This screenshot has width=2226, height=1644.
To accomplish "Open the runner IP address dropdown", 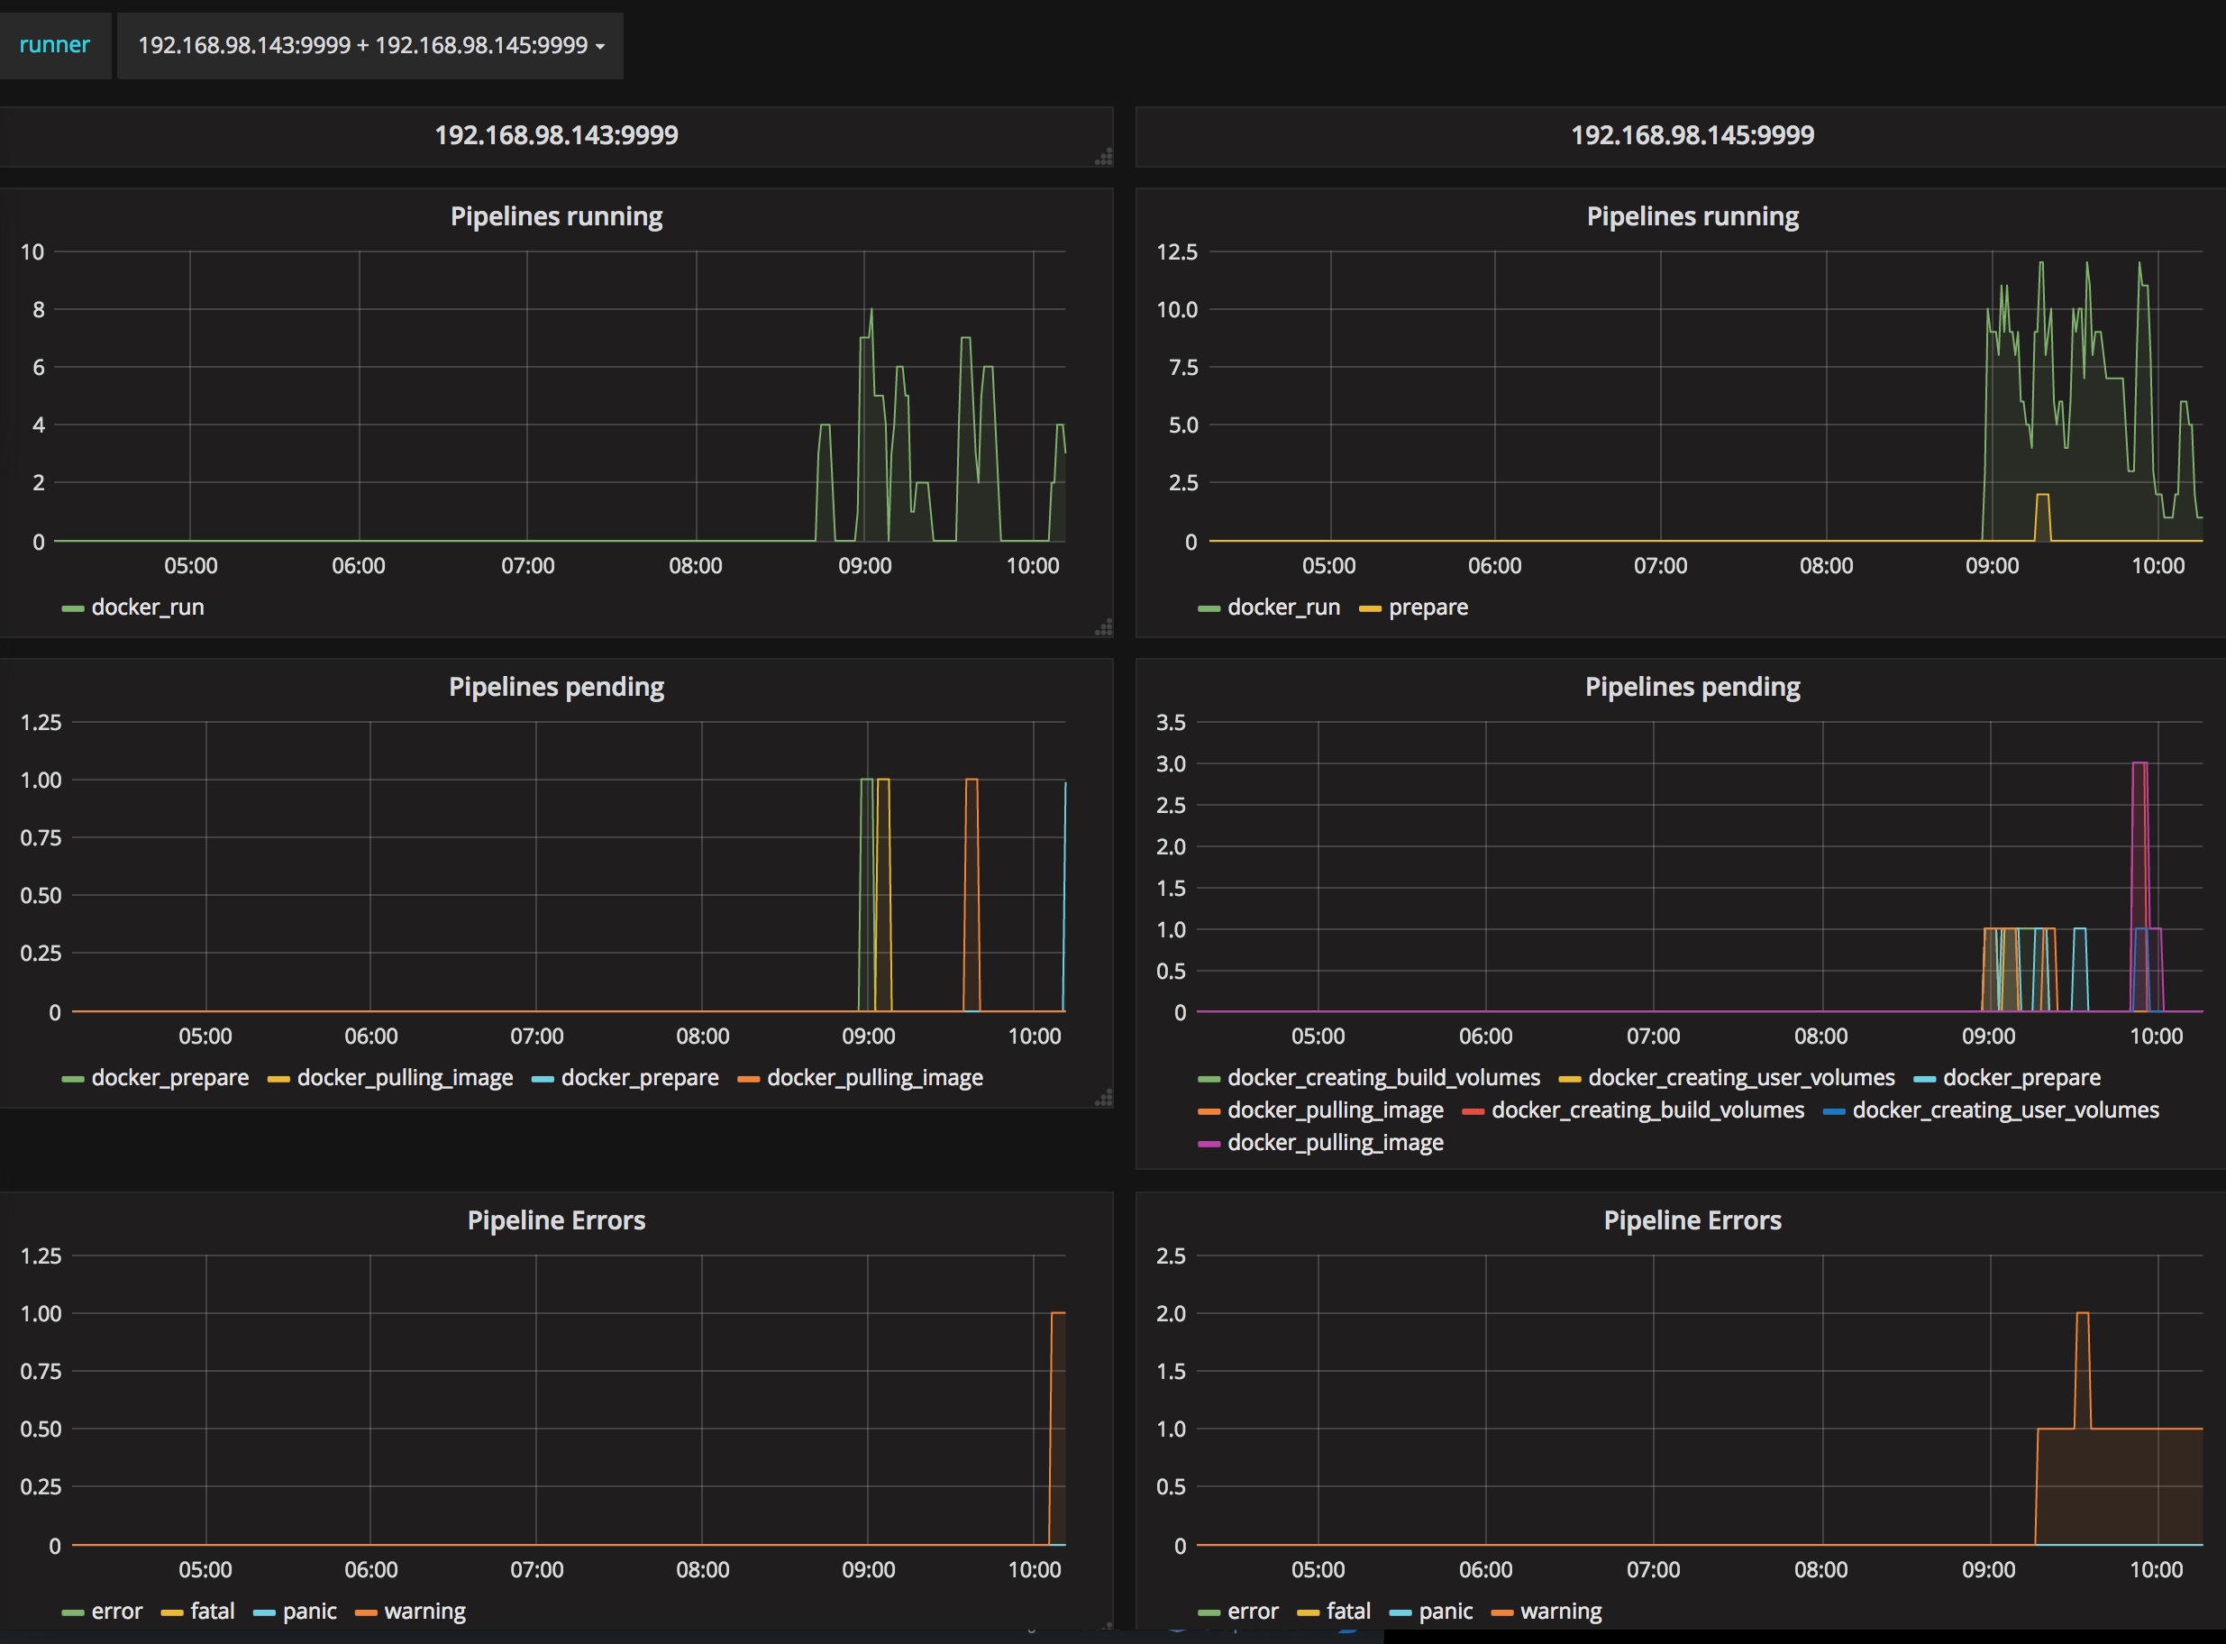I will coord(370,46).
